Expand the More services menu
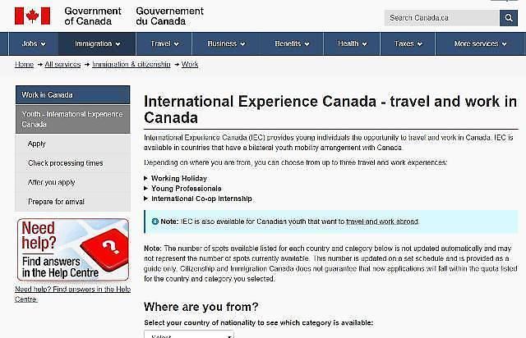Viewport: 526px width, 338px height. coord(481,43)
